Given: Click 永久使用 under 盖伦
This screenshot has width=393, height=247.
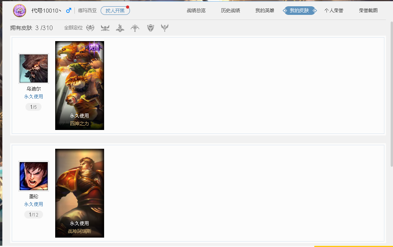Looking at the screenshot, I should 34,204.
